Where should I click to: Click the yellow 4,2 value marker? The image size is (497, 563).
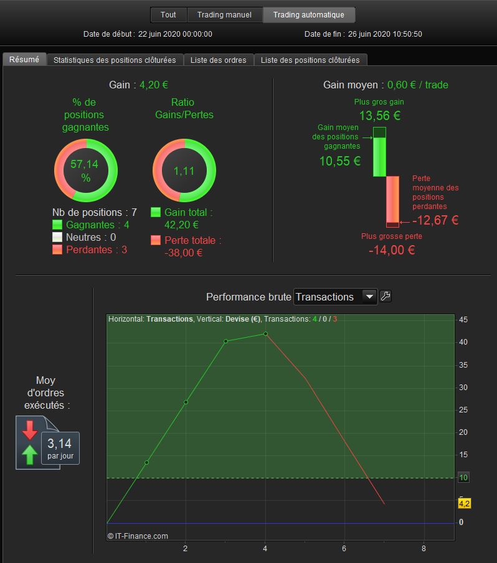click(464, 503)
